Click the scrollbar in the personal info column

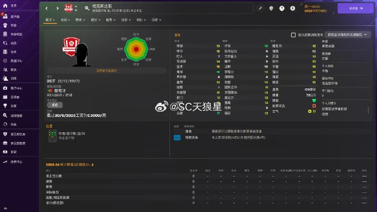click(368, 111)
